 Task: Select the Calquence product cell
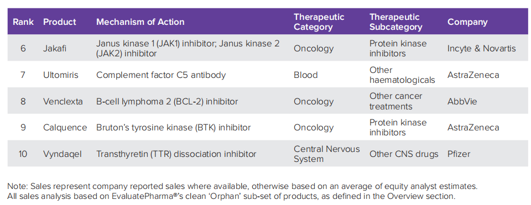(x=65, y=128)
